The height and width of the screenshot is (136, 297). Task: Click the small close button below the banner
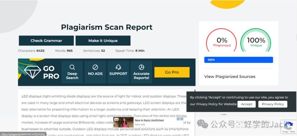tap(224, 114)
